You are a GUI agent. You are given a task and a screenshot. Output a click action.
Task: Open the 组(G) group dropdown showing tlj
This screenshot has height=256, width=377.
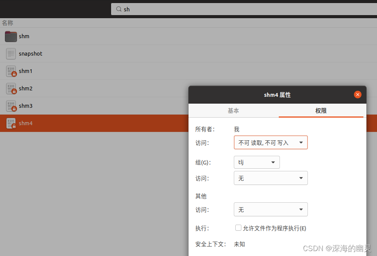coord(256,162)
